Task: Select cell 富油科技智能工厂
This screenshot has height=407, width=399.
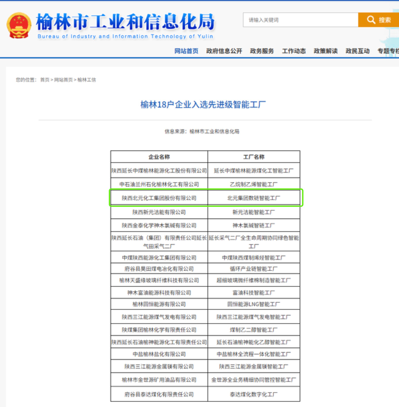Action: pos(254,292)
